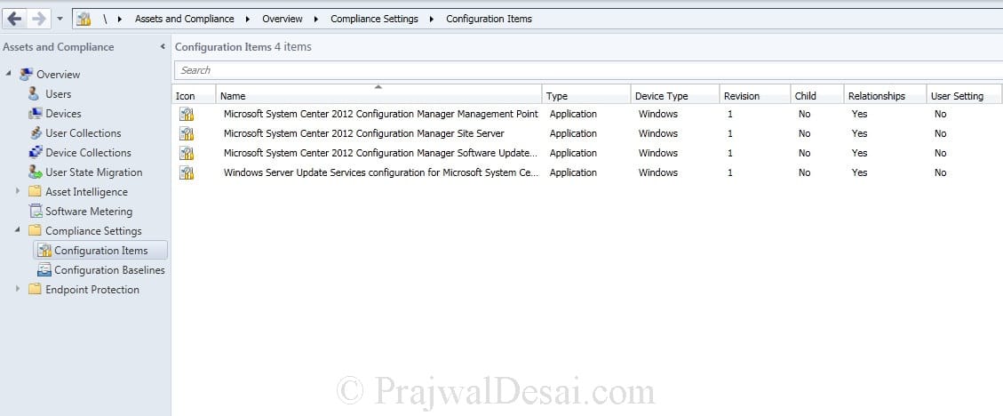Click Windows device type in Management Point row
This screenshot has width=1003, height=416.
tap(657, 114)
